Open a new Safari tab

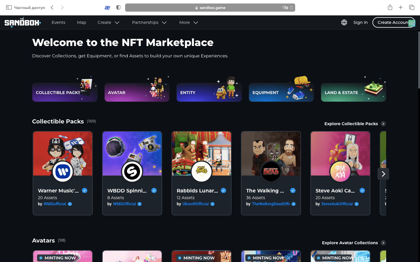[x=401, y=8]
